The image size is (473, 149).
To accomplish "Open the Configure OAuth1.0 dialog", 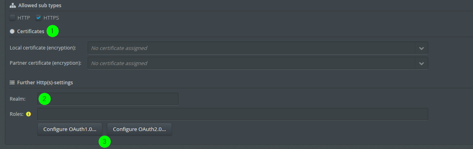I will click(70, 129).
